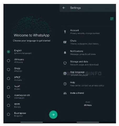Screen dimensions: 119x126
Task: Click the chat bubble icon beside Chats
Action: point(65,42)
